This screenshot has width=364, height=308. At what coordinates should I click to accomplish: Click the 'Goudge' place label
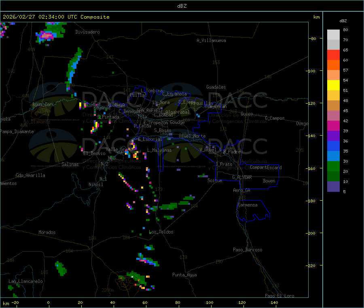pyautogui.click(x=177, y=122)
